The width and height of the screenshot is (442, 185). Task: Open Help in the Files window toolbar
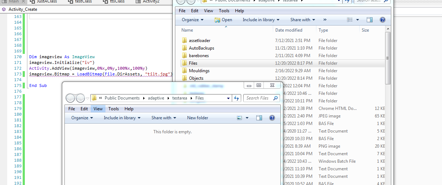pos(272,118)
